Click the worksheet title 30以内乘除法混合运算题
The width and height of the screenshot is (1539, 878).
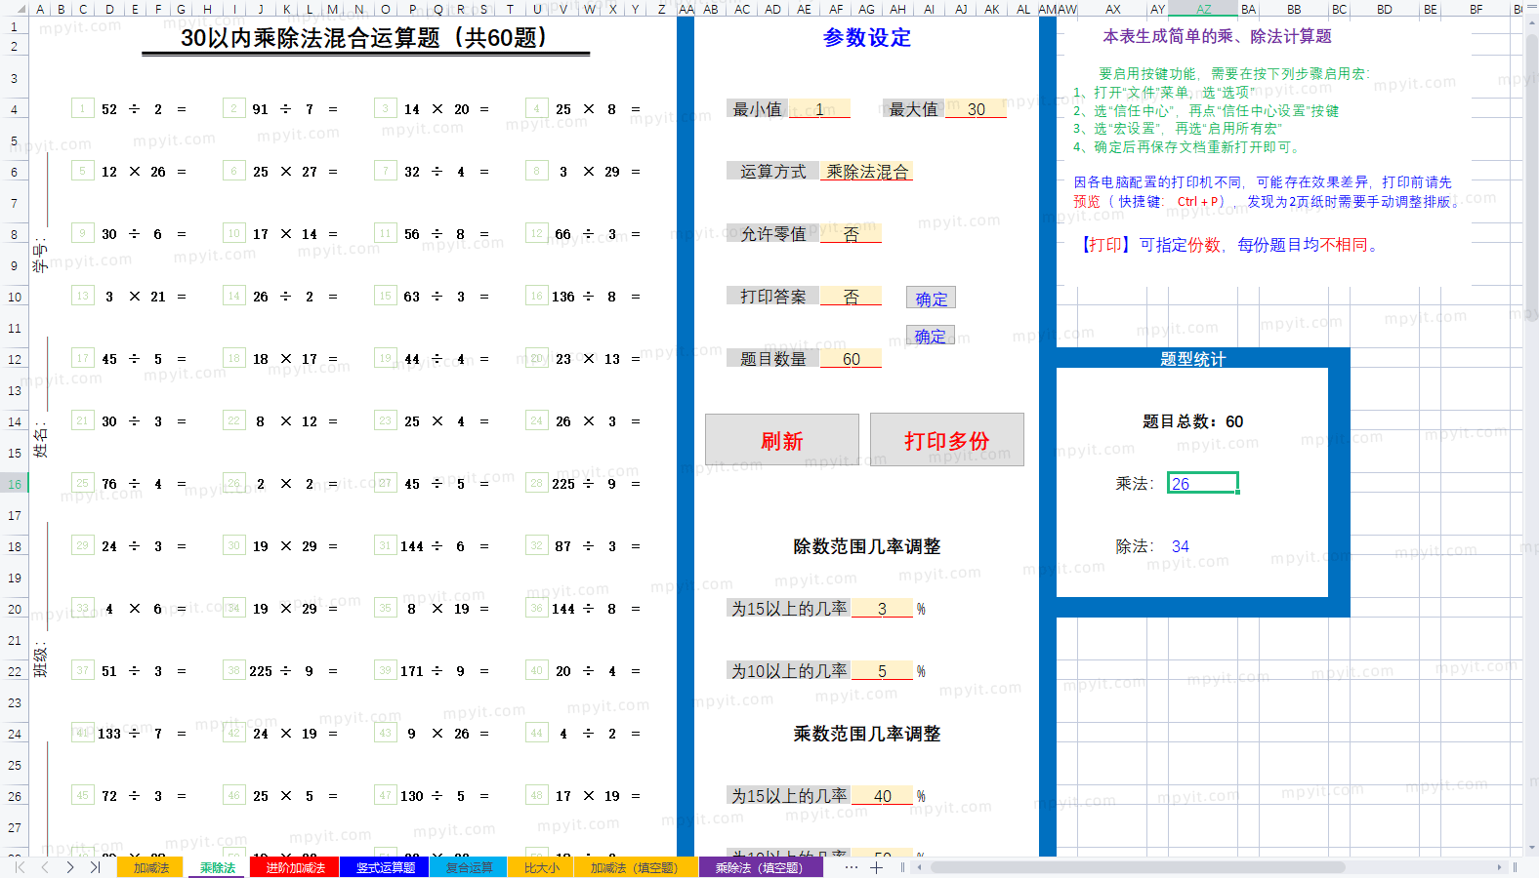point(365,38)
